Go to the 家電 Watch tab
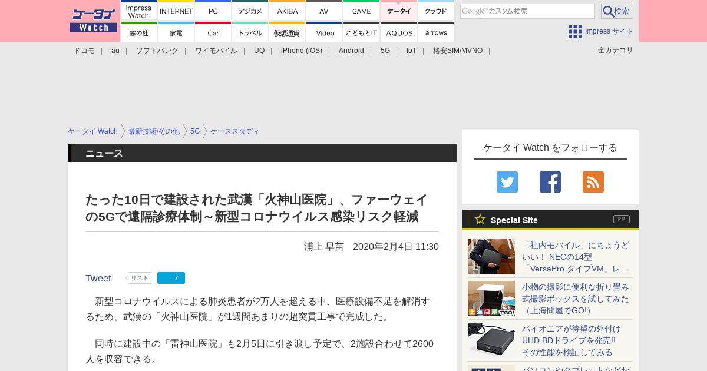The width and height of the screenshot is (707, 371). (x=176, y=32)
